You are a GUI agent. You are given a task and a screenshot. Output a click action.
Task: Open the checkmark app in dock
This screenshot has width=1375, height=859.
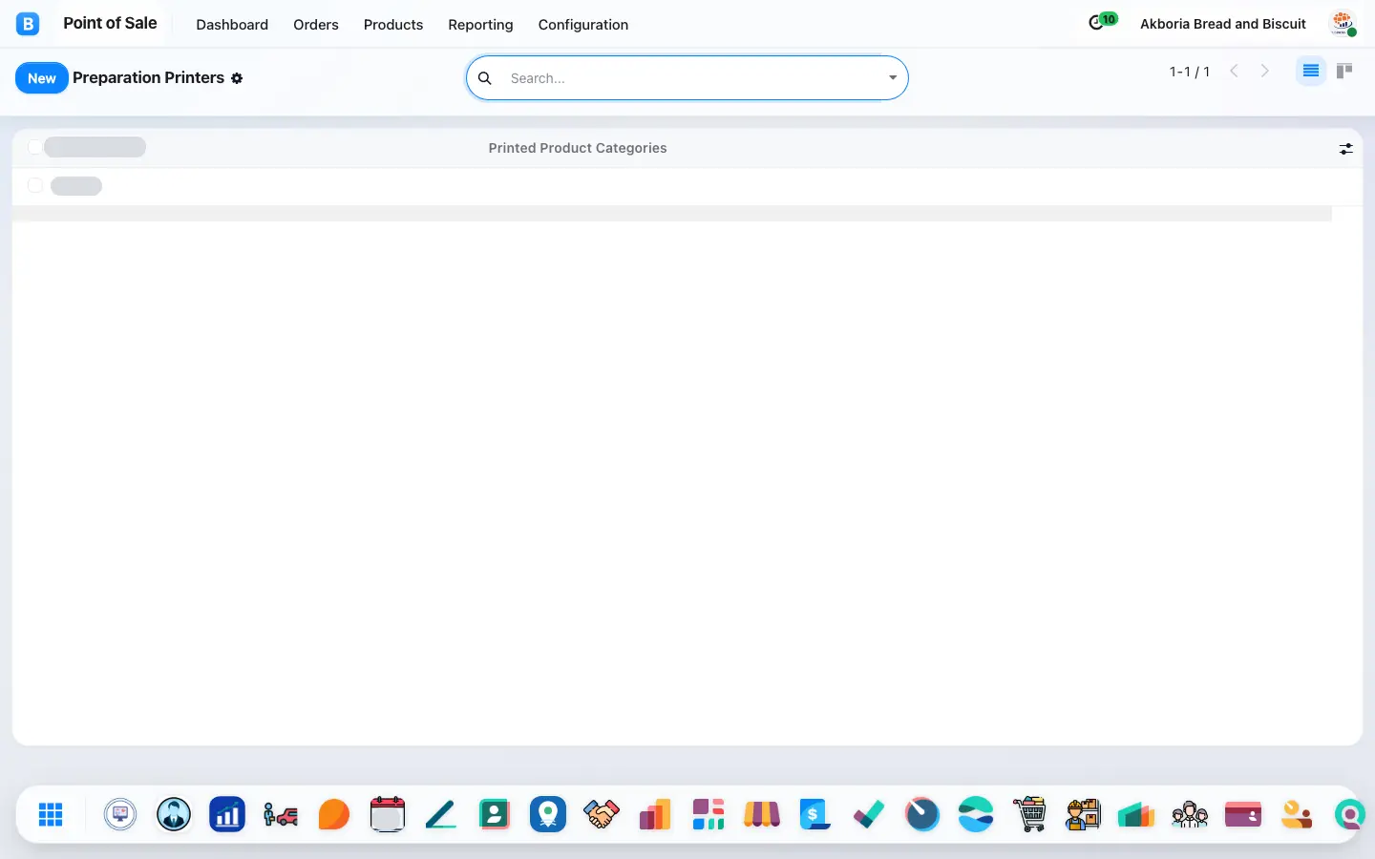click(869, 814)
